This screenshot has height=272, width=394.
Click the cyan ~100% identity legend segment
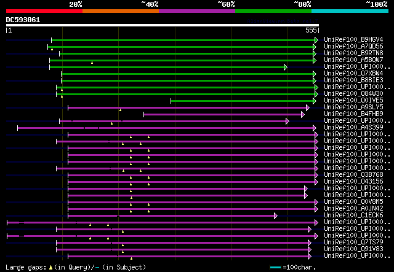350,10
